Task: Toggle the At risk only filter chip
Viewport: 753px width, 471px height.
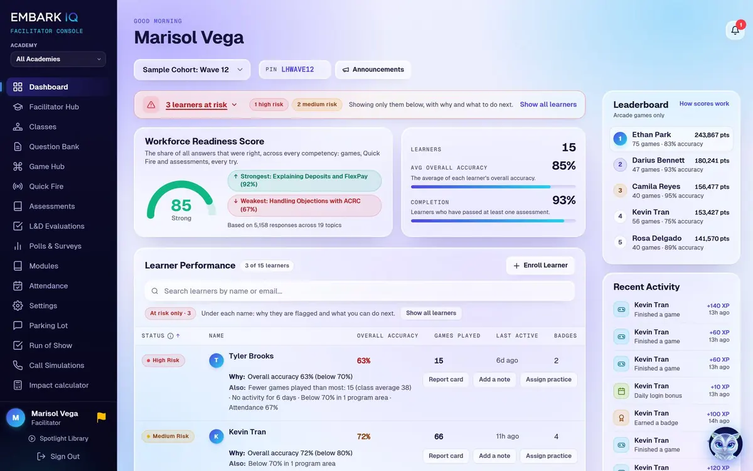Action: [171, 313]
